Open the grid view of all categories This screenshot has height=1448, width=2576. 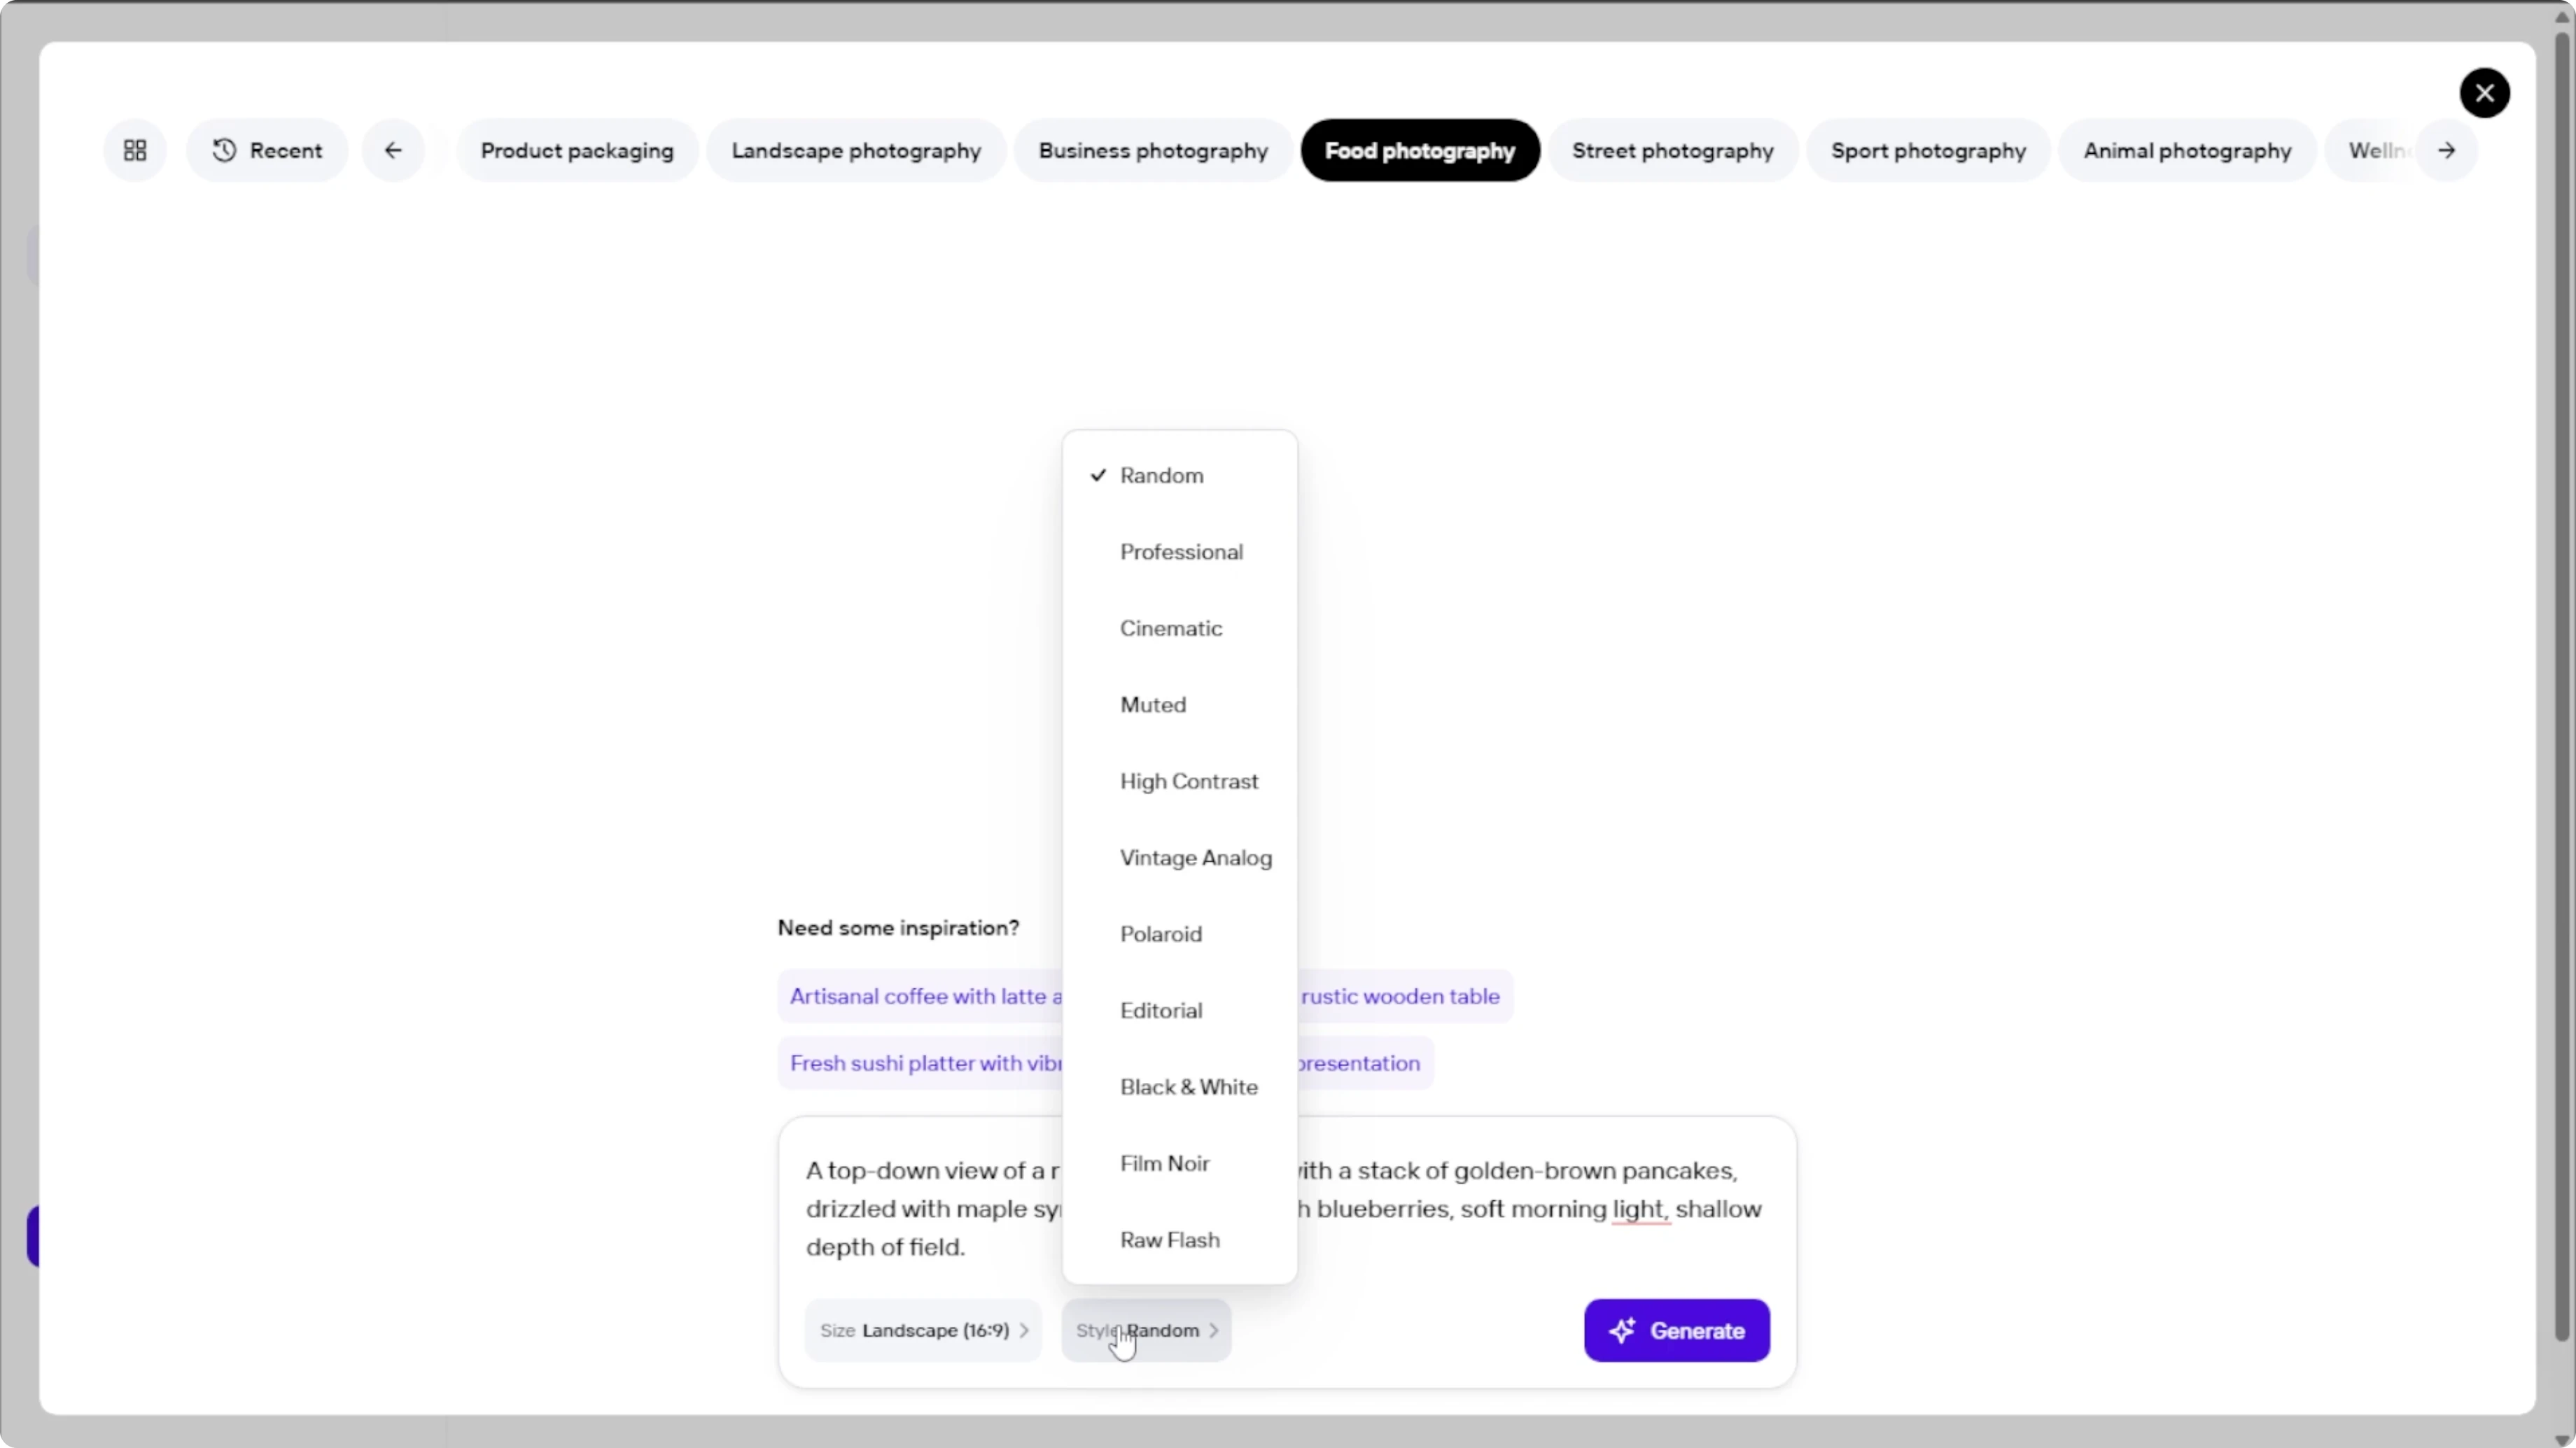[x=135, y=150]
